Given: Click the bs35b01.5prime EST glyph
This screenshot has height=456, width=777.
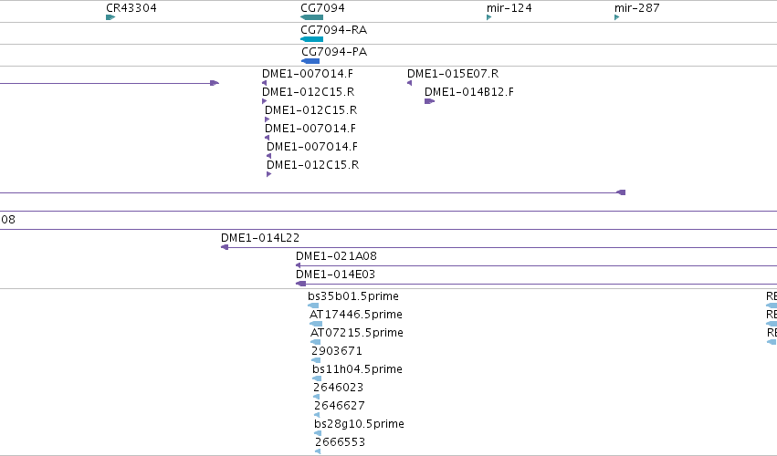Looking at the screenshot, I should 313,306.
